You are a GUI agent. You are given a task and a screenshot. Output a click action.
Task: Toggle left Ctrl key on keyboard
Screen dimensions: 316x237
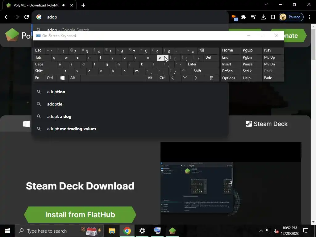coord(51,78)
